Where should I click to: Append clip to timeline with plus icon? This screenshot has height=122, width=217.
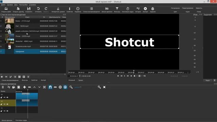point(24,87)
